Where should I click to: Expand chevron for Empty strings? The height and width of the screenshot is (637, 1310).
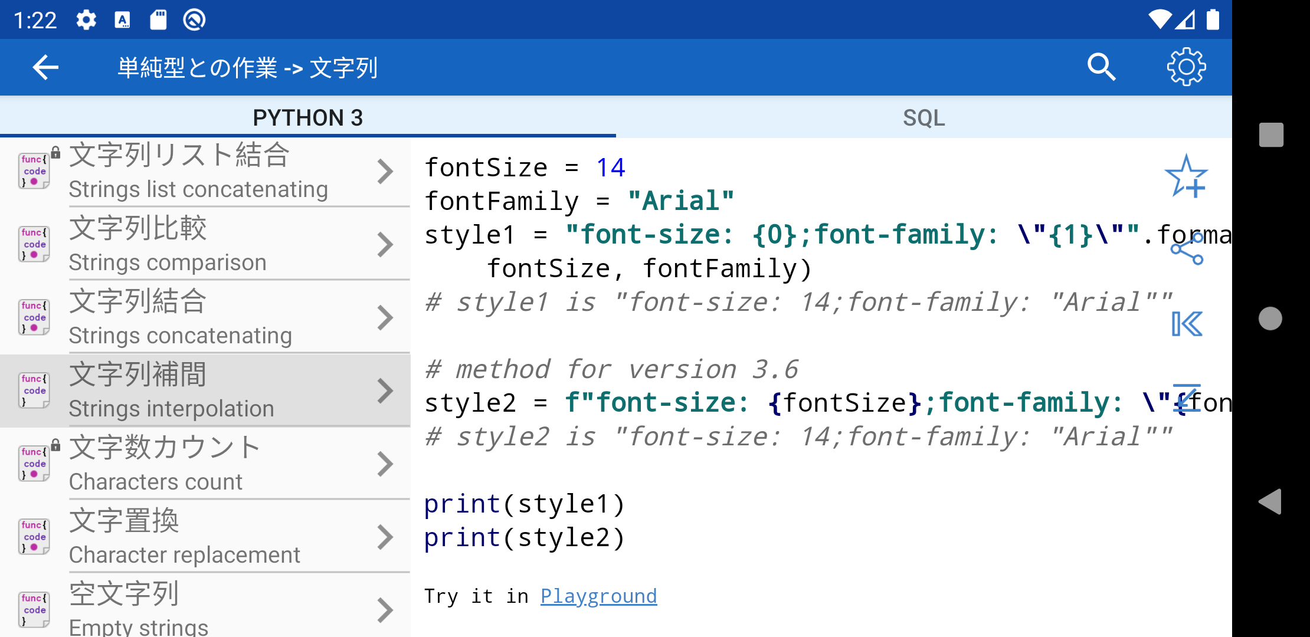[385, 610]
